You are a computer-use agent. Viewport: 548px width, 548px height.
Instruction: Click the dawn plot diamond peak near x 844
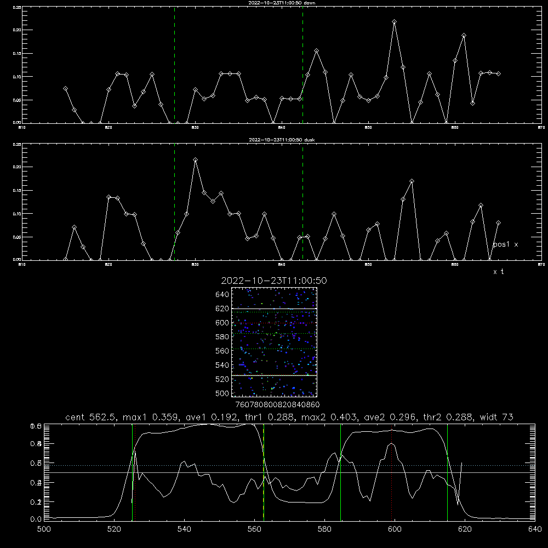pyautogui.click(x=316, y=51)
